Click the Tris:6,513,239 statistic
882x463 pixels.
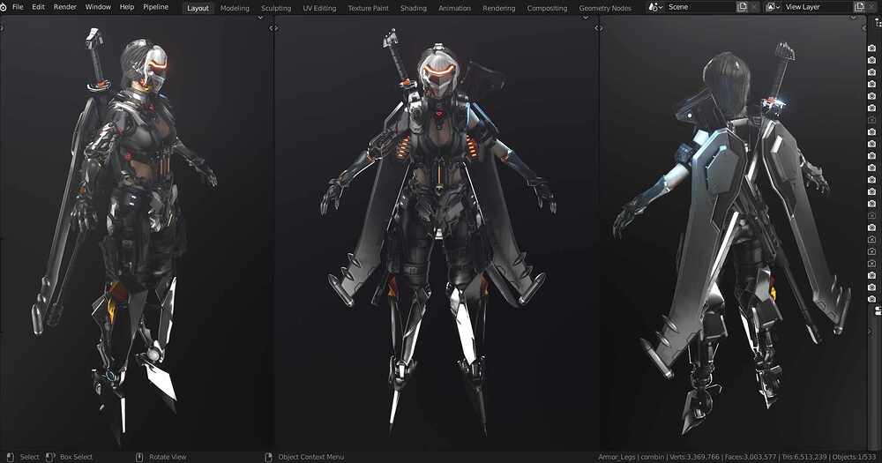pyautogui.click(x=804, y=457)
